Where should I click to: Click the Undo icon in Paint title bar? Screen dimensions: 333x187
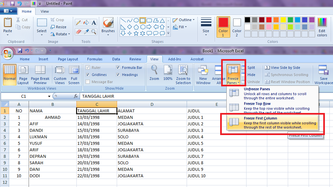[19, 3]
